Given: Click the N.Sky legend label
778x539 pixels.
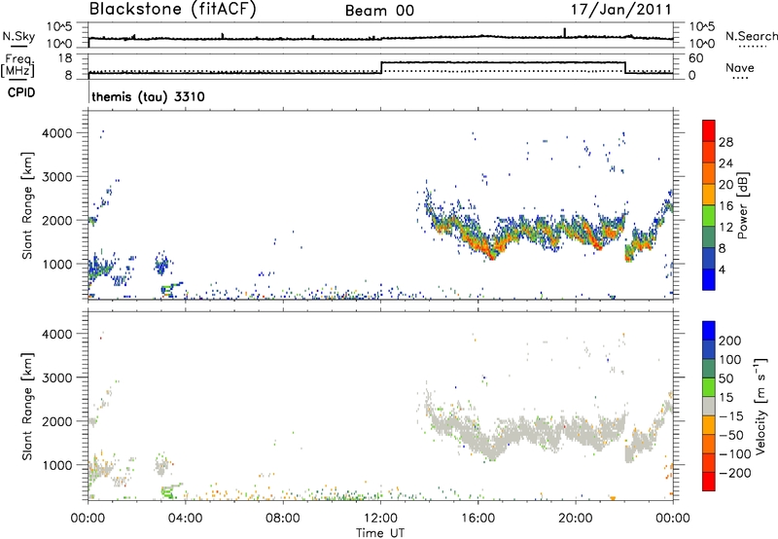Looking at the screenshot, I should point(18,36).
